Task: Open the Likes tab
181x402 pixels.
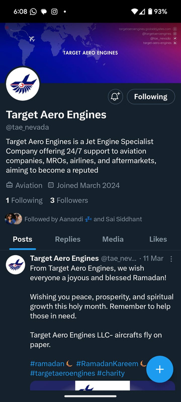Action: (x=158, y=239)
